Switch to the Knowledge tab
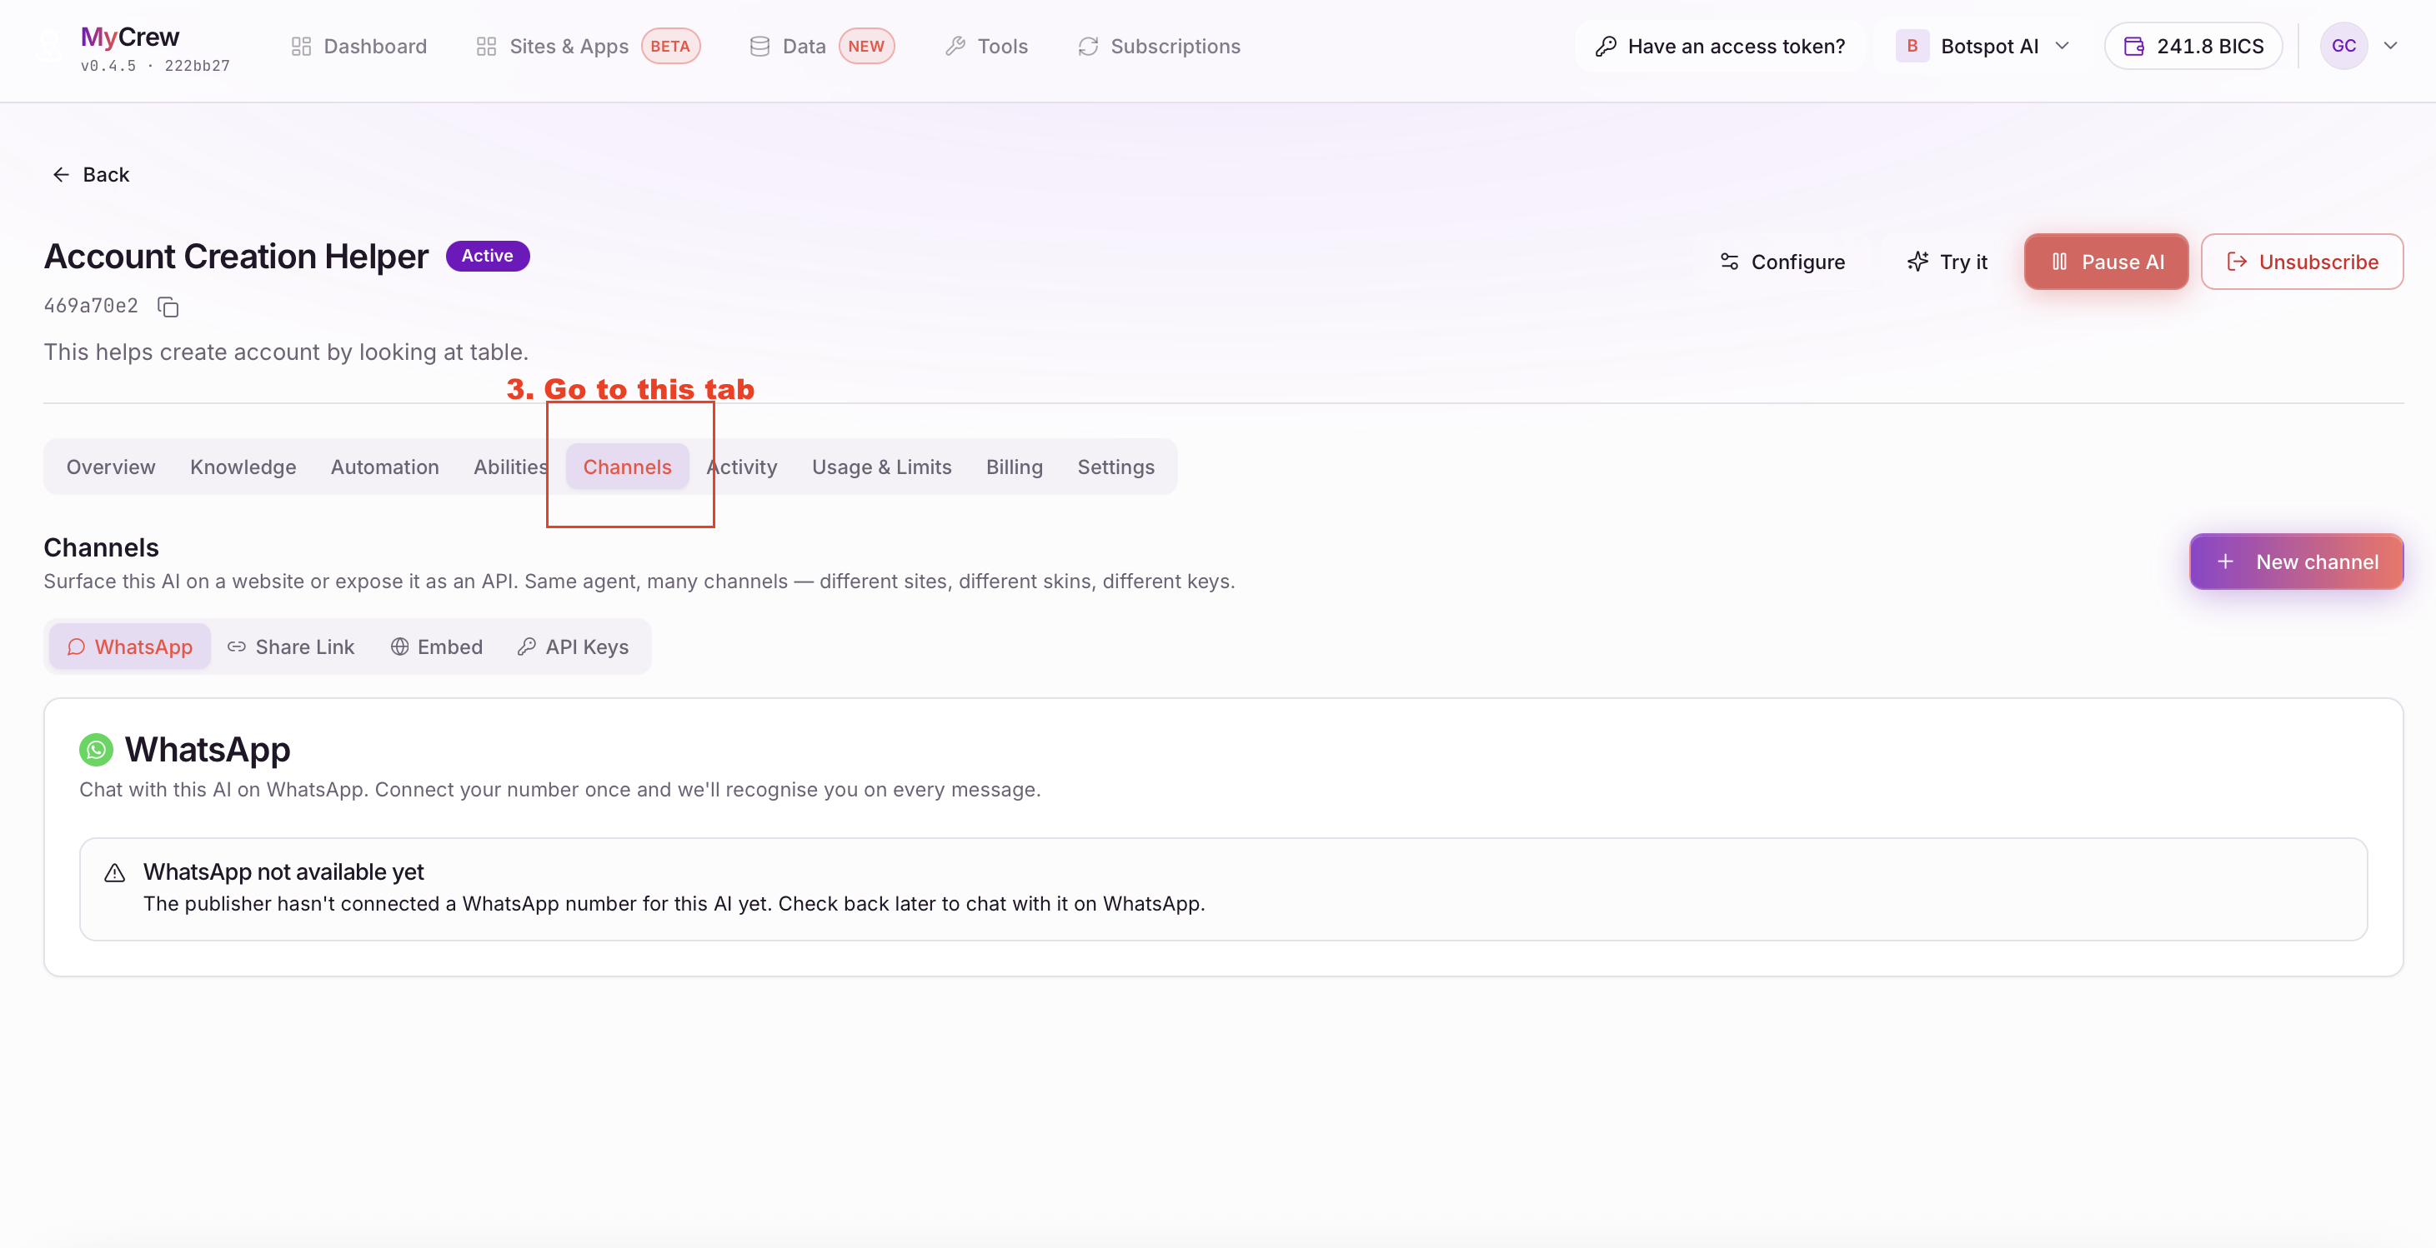The height and width of the screenshot is (1248, 2436). coord(243,467)
